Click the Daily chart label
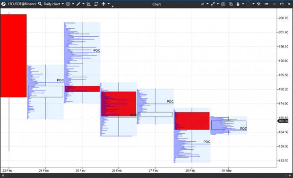The height and width of the screenshot is (178, 293). click(52, 4)
